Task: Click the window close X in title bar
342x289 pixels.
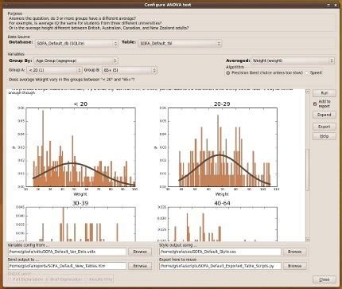Action: 336,5
